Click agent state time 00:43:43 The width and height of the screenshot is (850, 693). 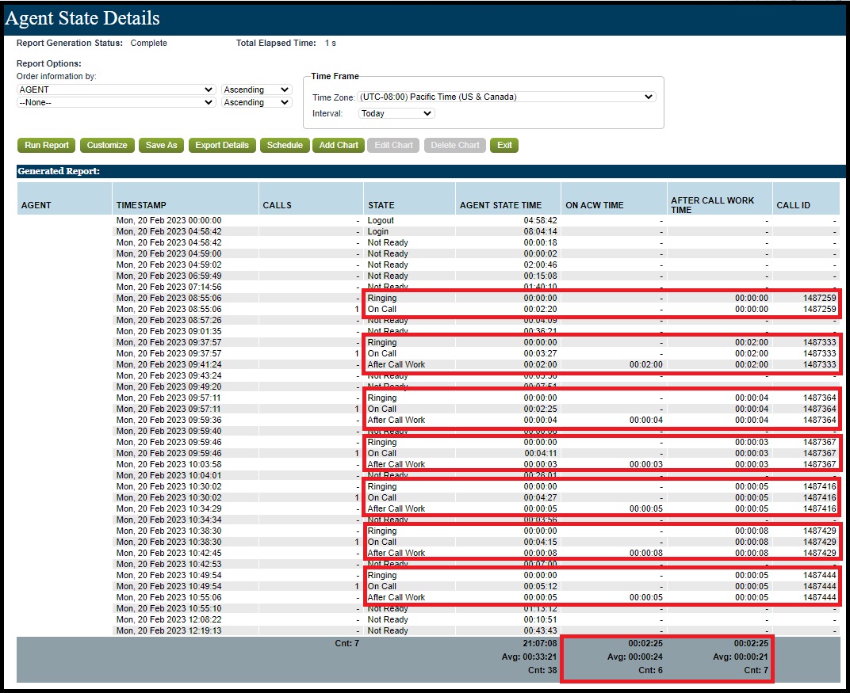point(540,630)
